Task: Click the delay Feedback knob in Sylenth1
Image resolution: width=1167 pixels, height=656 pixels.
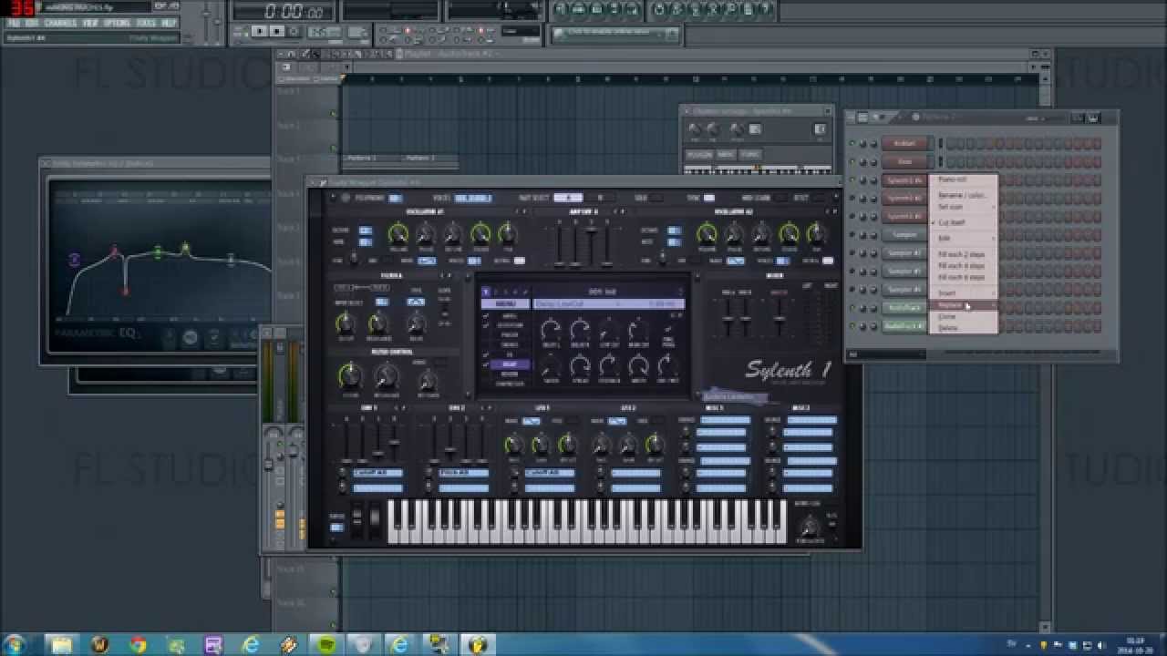Action: (609, 366)
